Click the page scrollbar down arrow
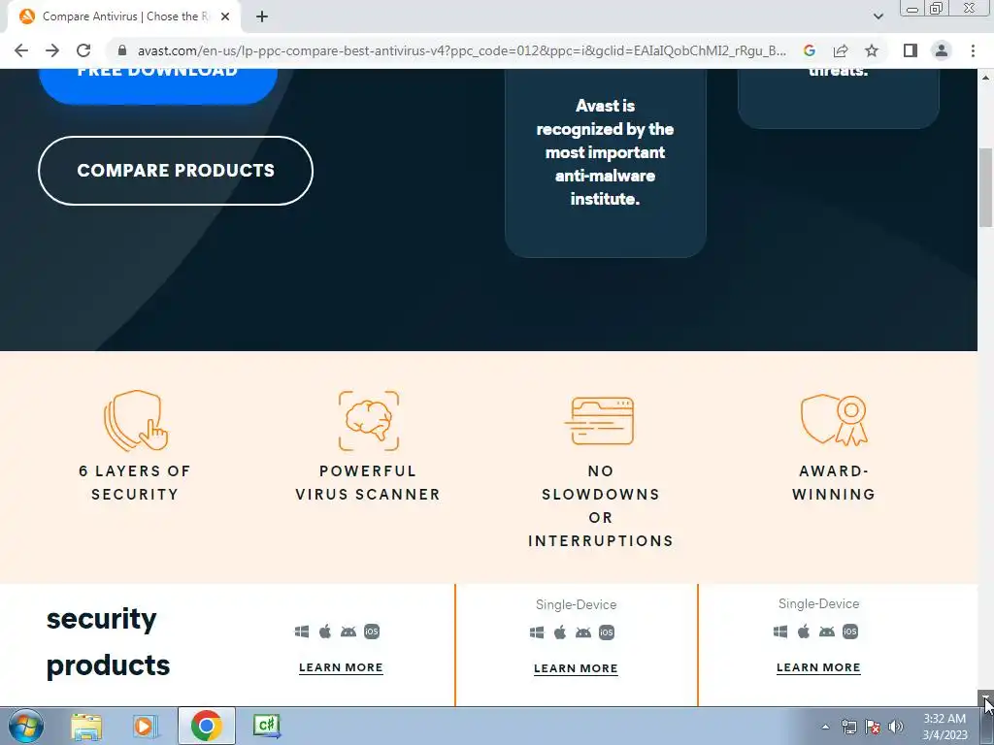Screen dimensions: 994x745 point(985,697)
